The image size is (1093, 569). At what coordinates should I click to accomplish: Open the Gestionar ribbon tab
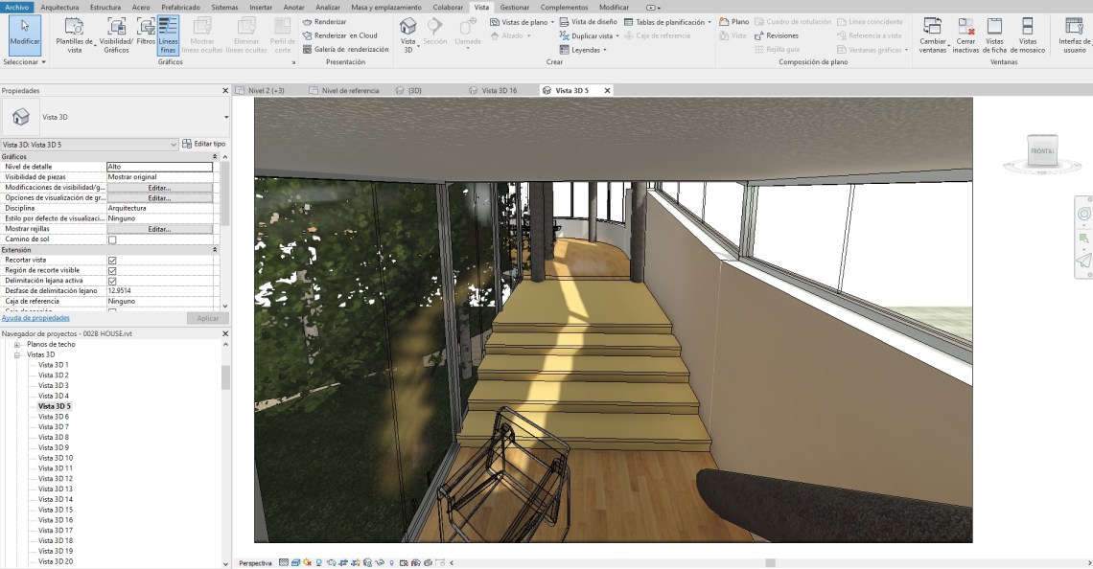[x=514, y=7]
